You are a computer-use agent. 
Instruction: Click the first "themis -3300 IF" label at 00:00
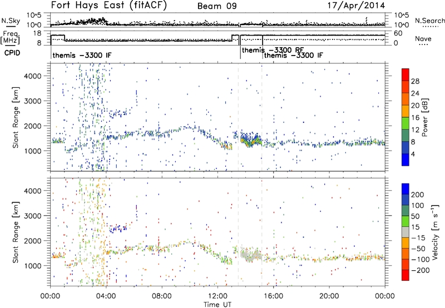(x=82, y=55)
